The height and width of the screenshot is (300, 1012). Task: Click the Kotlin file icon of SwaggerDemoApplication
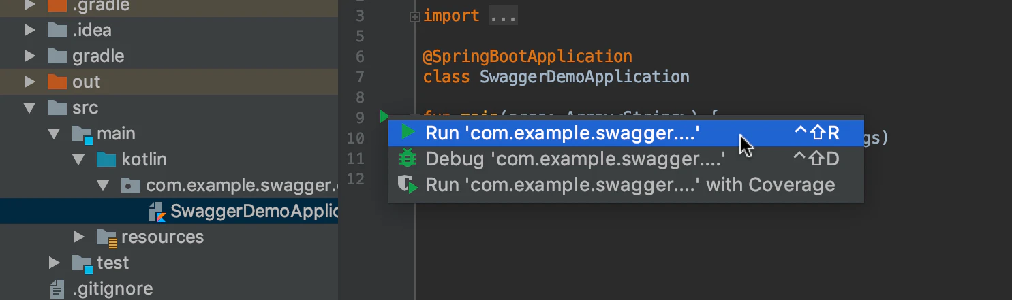pos(157,212)
